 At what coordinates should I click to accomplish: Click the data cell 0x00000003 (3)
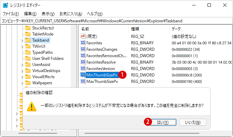(185, 69)
